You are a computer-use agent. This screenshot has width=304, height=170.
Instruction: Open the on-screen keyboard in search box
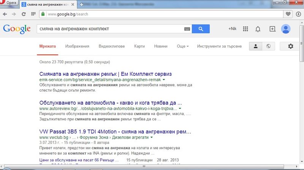(187, 29)
